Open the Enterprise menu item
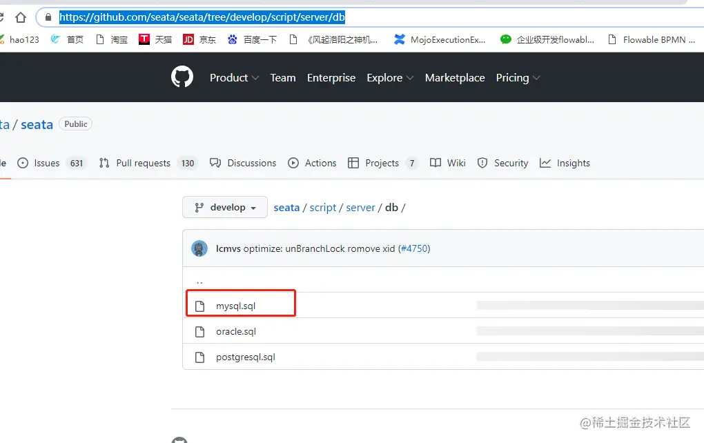Image resolution: width=704 pixels, height=443 pixels. point(331,78)
